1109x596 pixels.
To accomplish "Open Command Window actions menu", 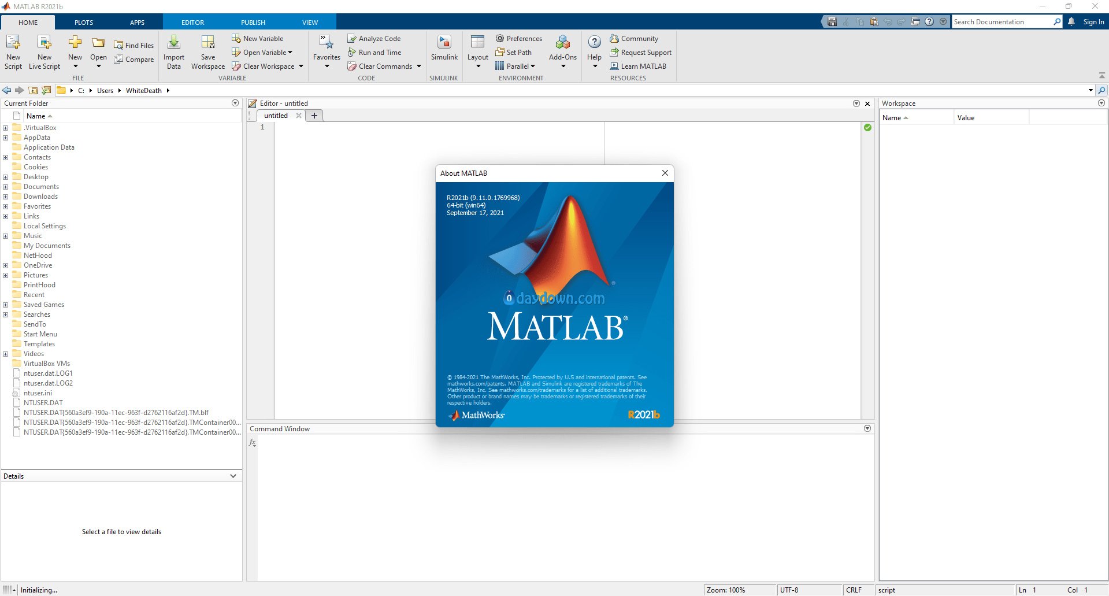I will point(867,429).
